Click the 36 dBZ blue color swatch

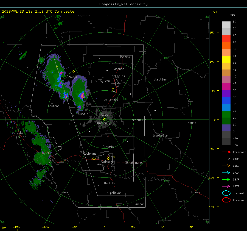click(226, 100)
